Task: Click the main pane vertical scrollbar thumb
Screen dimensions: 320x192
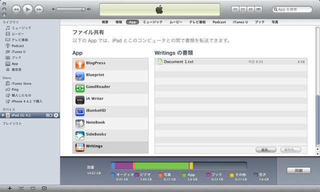Action: coord(317,120)
